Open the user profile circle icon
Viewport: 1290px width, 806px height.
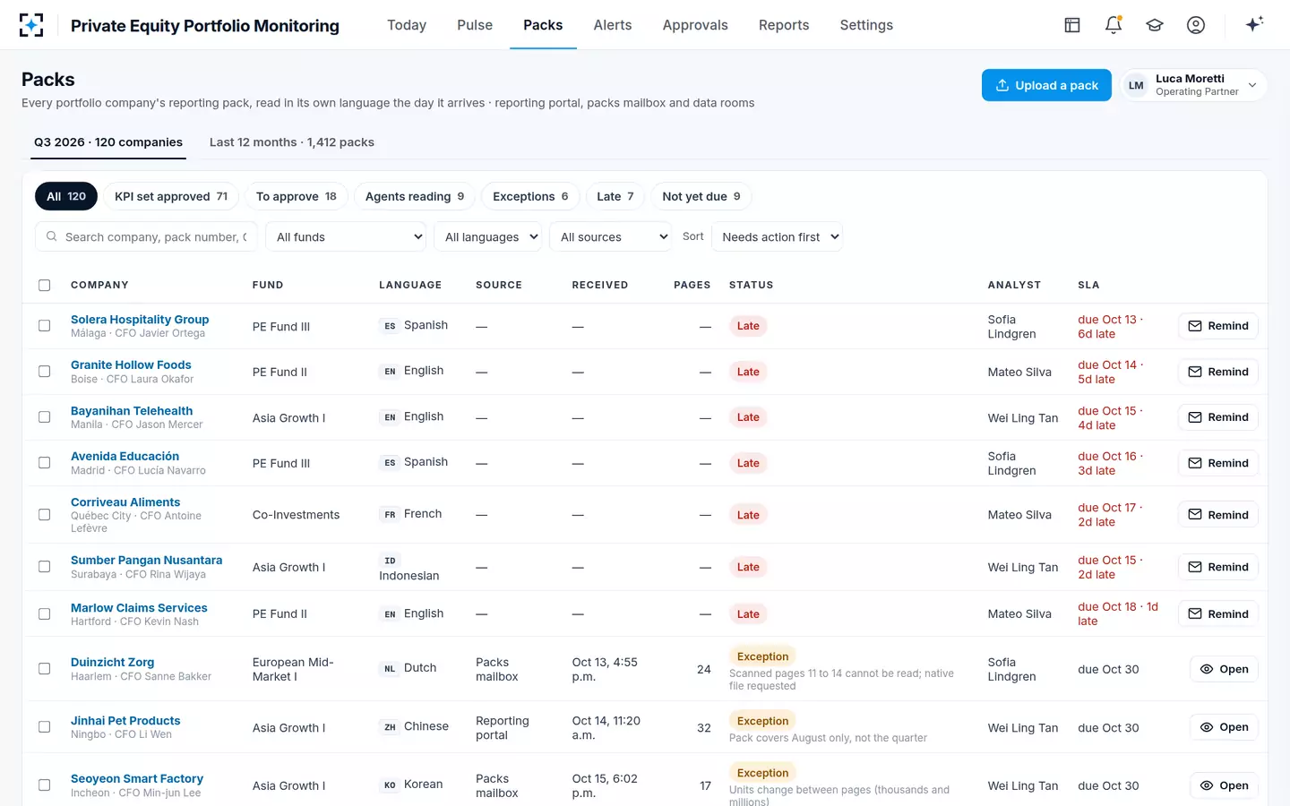tap(1196, 25)
